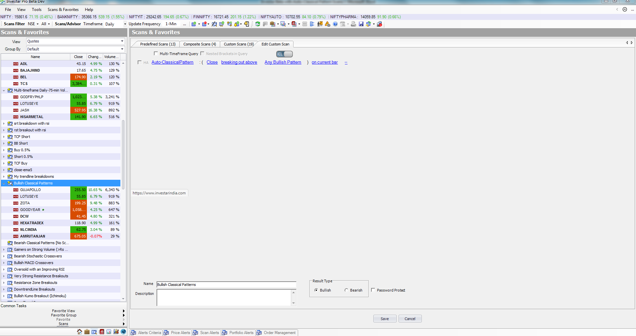Click the printer icon in the toolbar
Viewport: 636px width, 336px height.
pyautogui.click(x=353, y=24)
